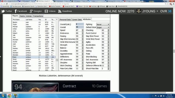Open the Fighting dropdown set to Never
This screenshot has height=98, width=175.
(x=103, y=24)
